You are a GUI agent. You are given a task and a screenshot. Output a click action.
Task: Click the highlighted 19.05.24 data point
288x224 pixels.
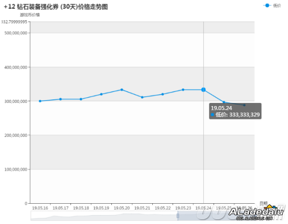coord(203,90)
